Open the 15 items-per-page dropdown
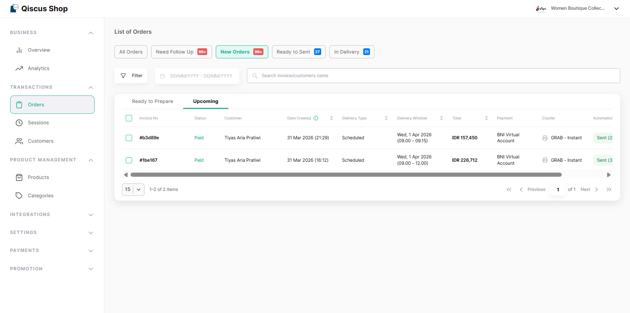630x313 pixels. click(x=133, y=189)
